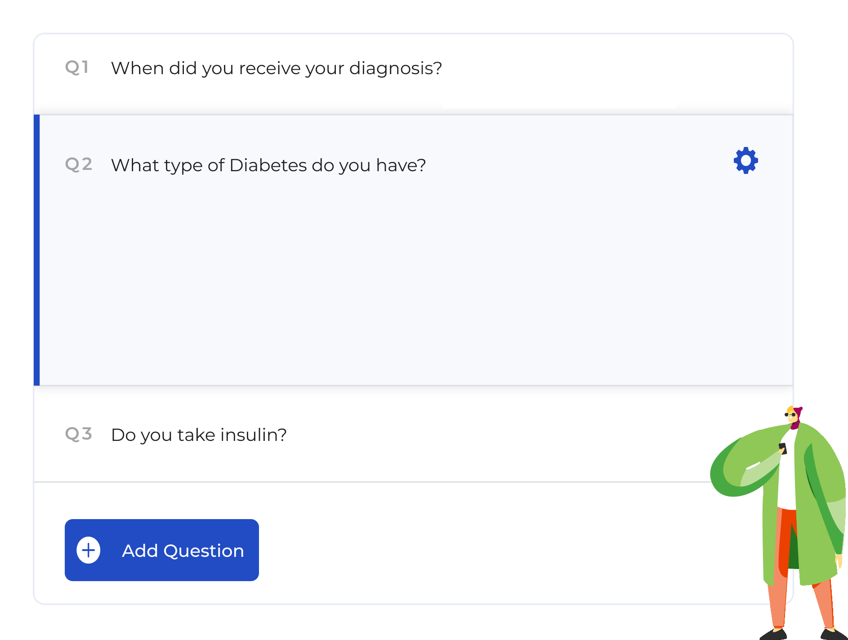Select the Q3 number label

click(79, 434)
